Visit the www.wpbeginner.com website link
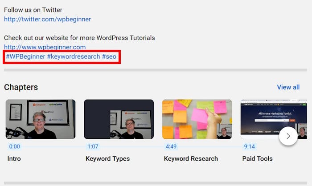The image size is (312, 186). click(45, 47)
